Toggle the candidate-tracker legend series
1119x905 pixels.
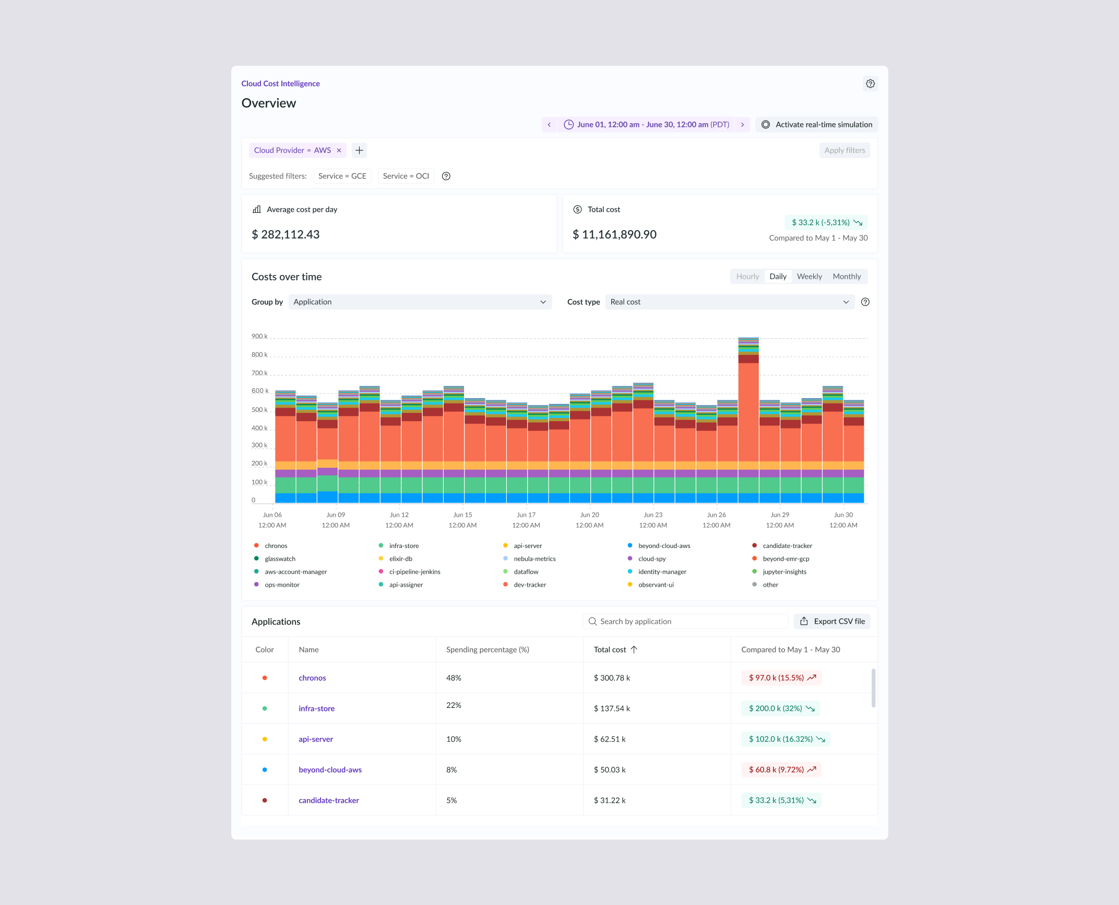782,546
